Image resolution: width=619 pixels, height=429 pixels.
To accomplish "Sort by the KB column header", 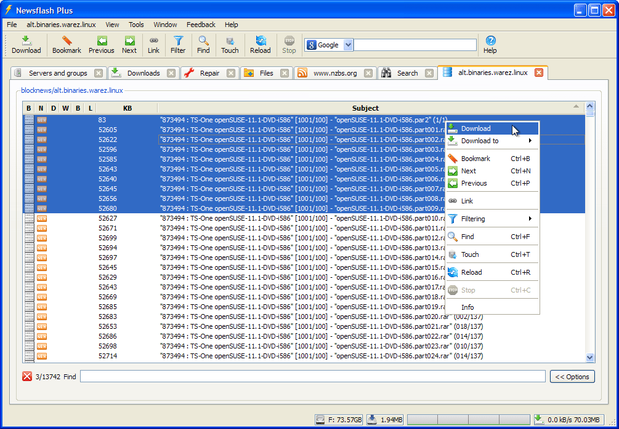I will (127, 108).
